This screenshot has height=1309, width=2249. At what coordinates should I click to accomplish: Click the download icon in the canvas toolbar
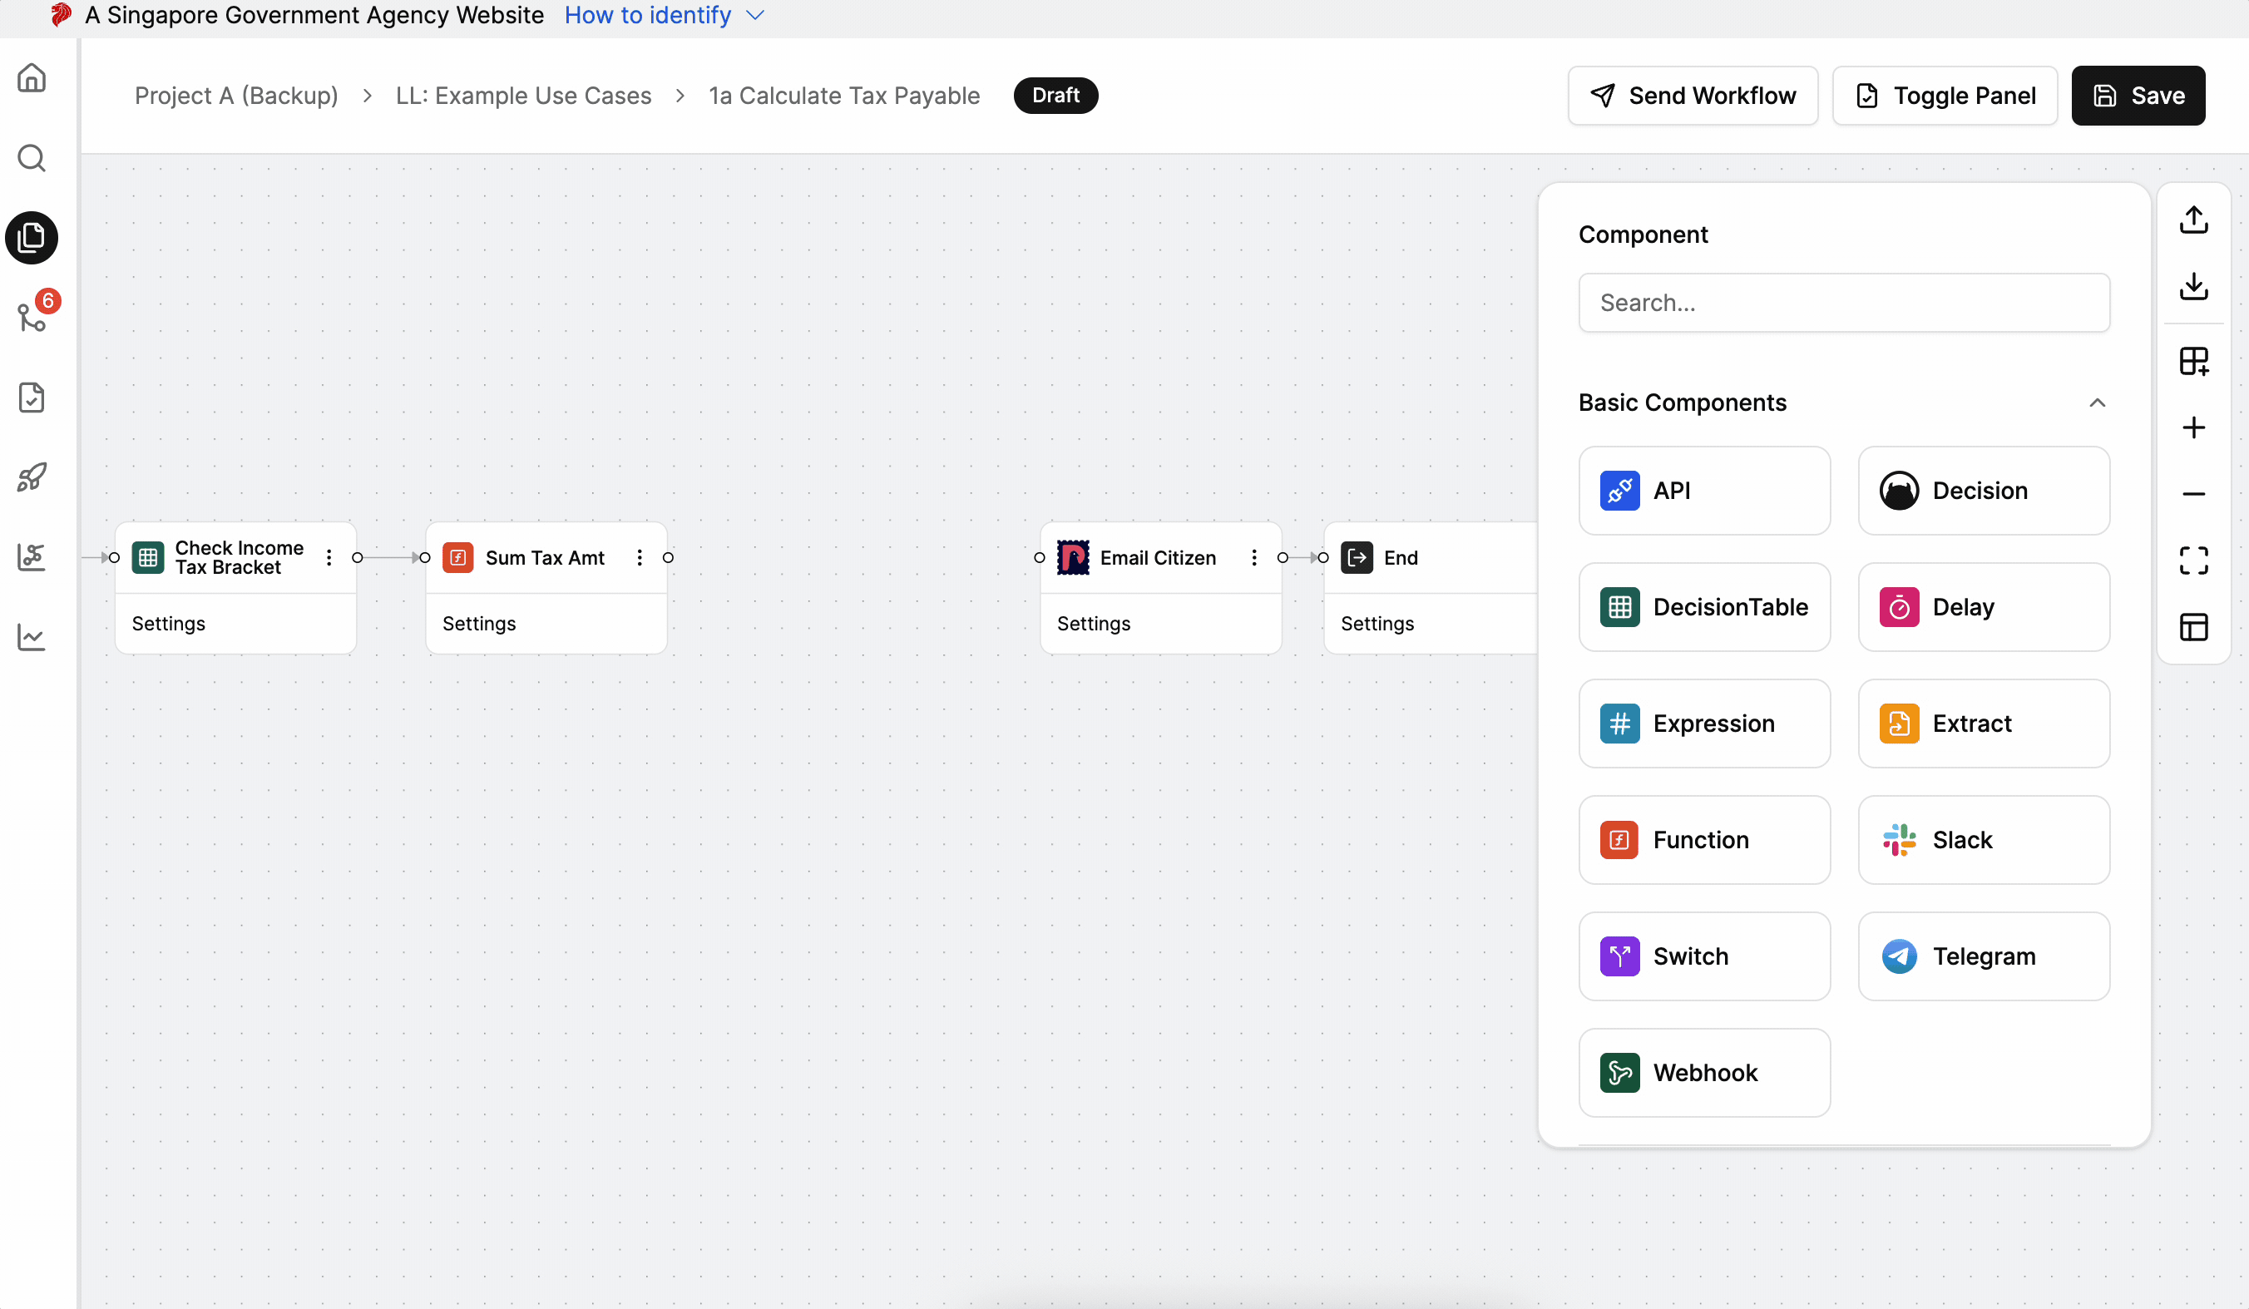(x=2193, y=285)
